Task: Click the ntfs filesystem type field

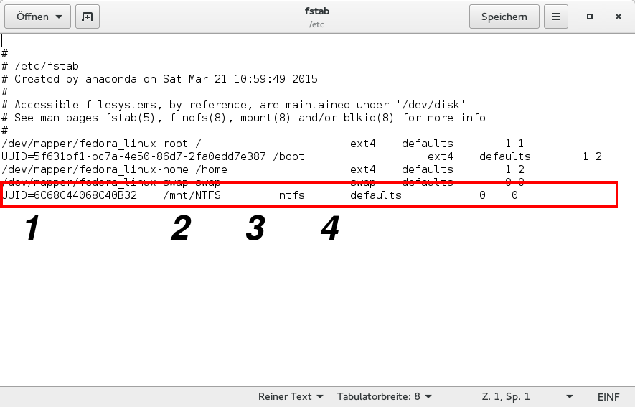Action: click(291, 195)
